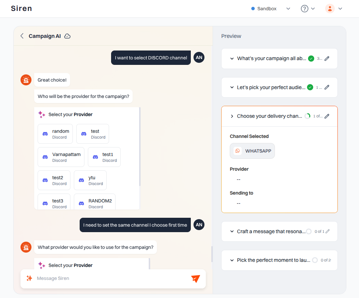Click the green checkmark on the campaign section
This screenshot has height=298, width=359.
311,58
